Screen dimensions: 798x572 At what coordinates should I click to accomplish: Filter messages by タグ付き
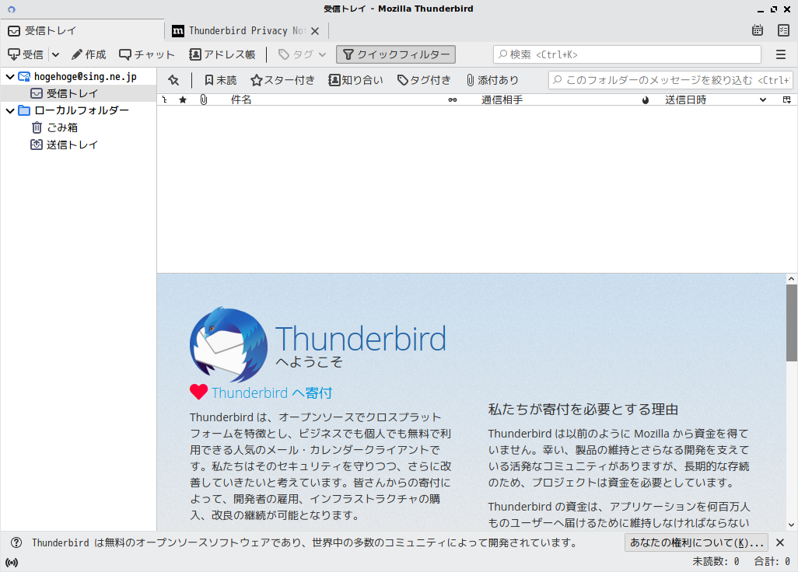[x=424, y=80]
